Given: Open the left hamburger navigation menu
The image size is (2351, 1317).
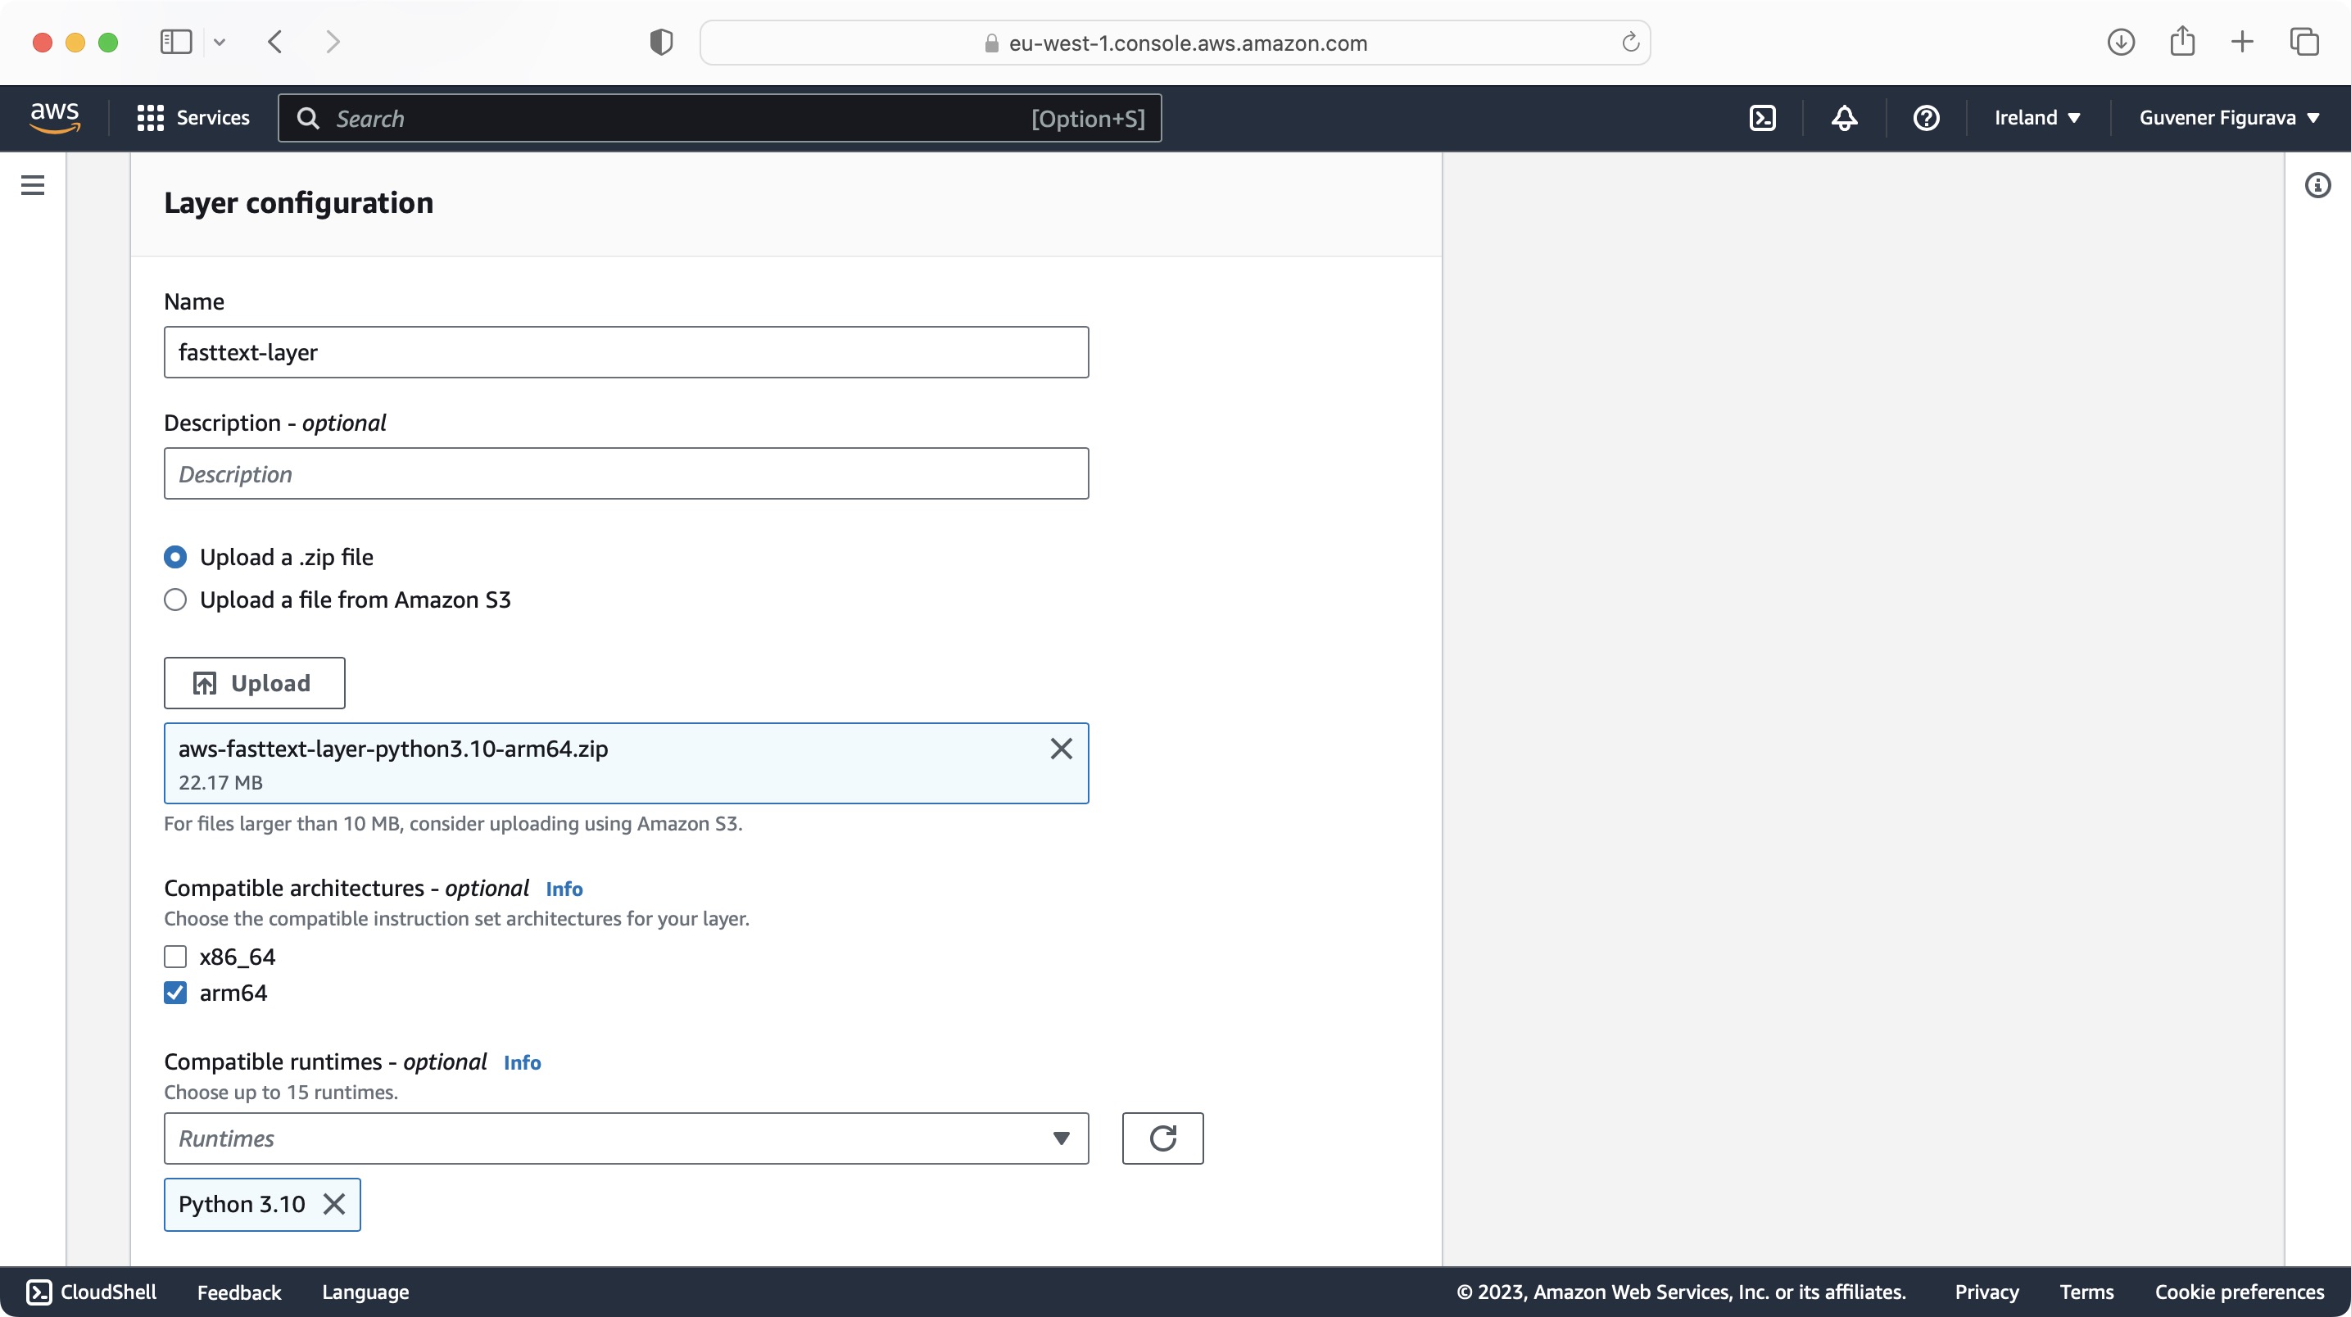Looking at the screenshot, I should [33, 185].
